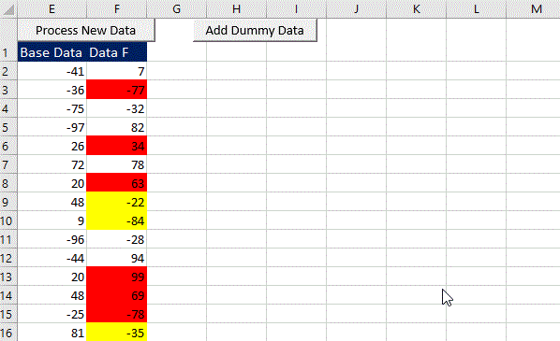The width and height of the screenshot is (560, 341).
Task: Select row 16 header
Action: 8,332
